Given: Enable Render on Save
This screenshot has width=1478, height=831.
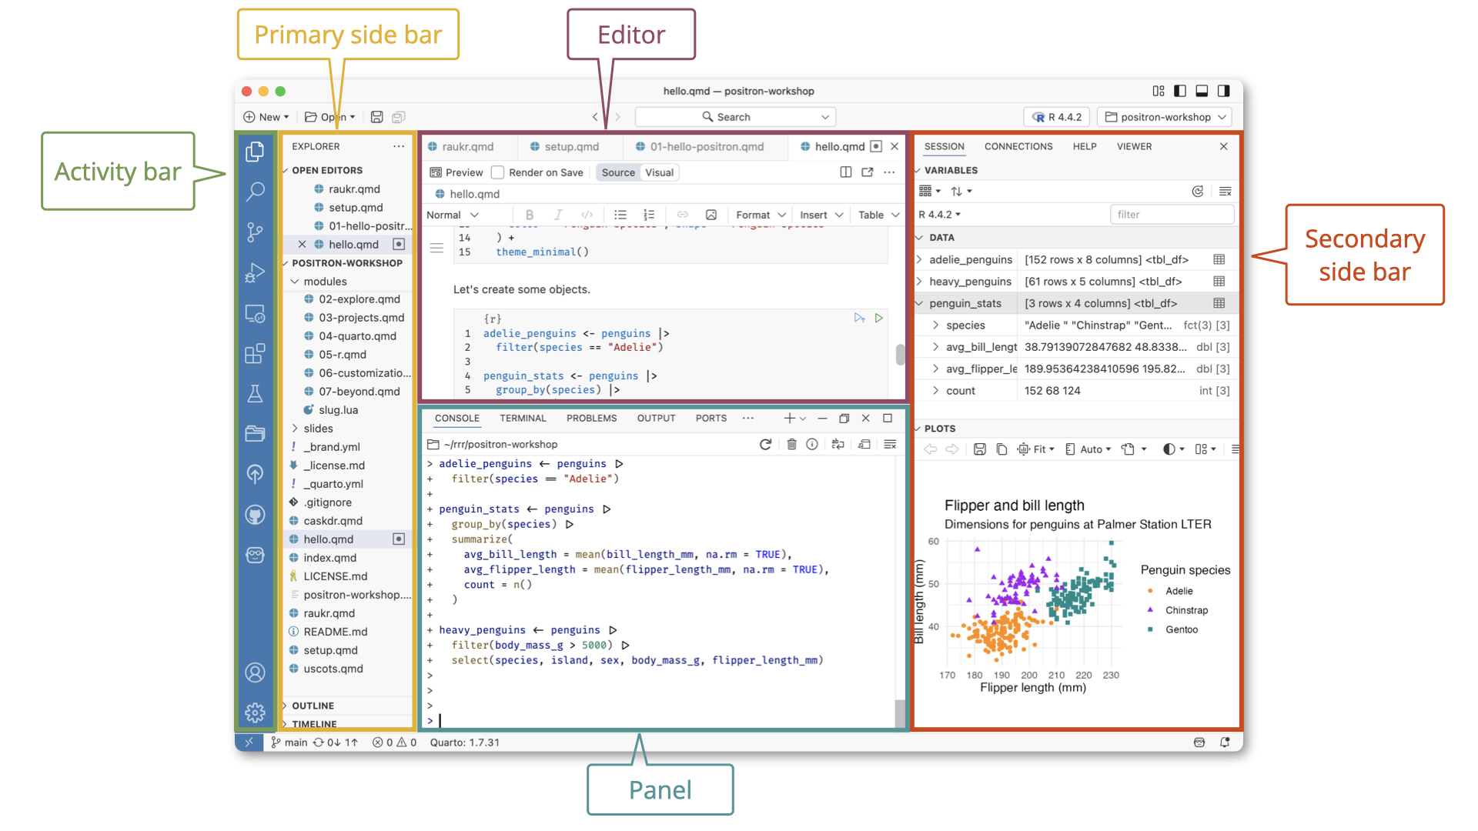Looking at the screenshot, I should tap(497, 172).
